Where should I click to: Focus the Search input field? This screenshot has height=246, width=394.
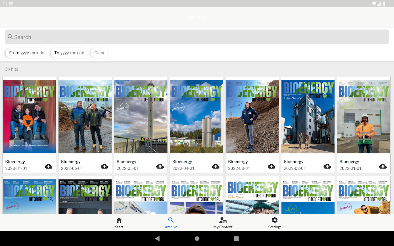(197, 37)
